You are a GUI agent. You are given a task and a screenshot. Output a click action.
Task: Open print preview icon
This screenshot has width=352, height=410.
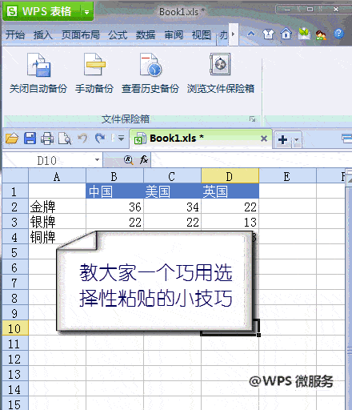click(x=65, y=139)
